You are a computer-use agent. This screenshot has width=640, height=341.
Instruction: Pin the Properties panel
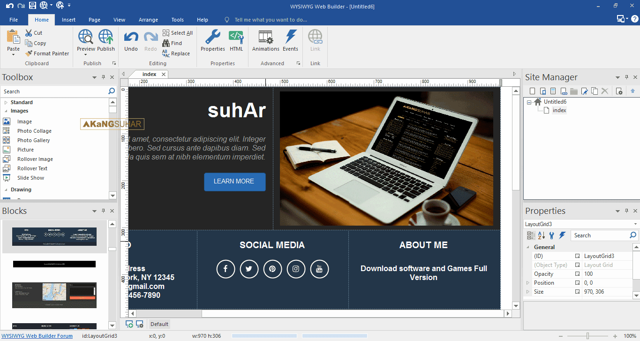point(626,211)
